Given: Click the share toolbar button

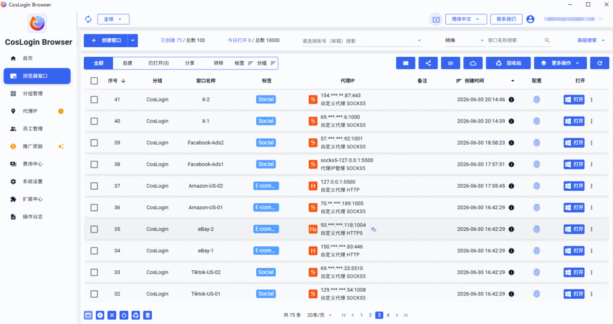Looking at the screenshot, I should tap(428, 63).
